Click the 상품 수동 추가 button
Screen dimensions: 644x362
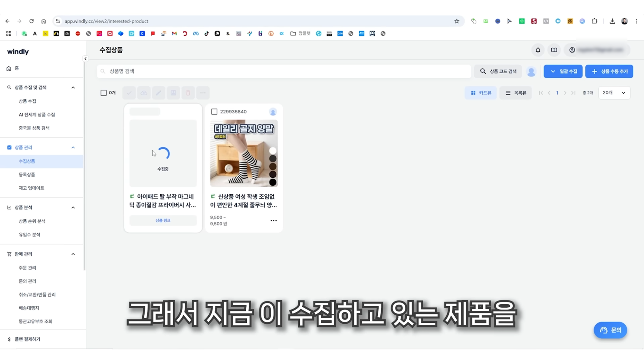609,71
